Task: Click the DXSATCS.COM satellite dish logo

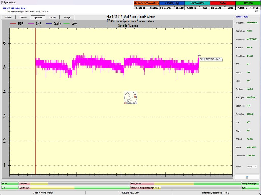Action: pyautogui.click(x=130, y=98)
